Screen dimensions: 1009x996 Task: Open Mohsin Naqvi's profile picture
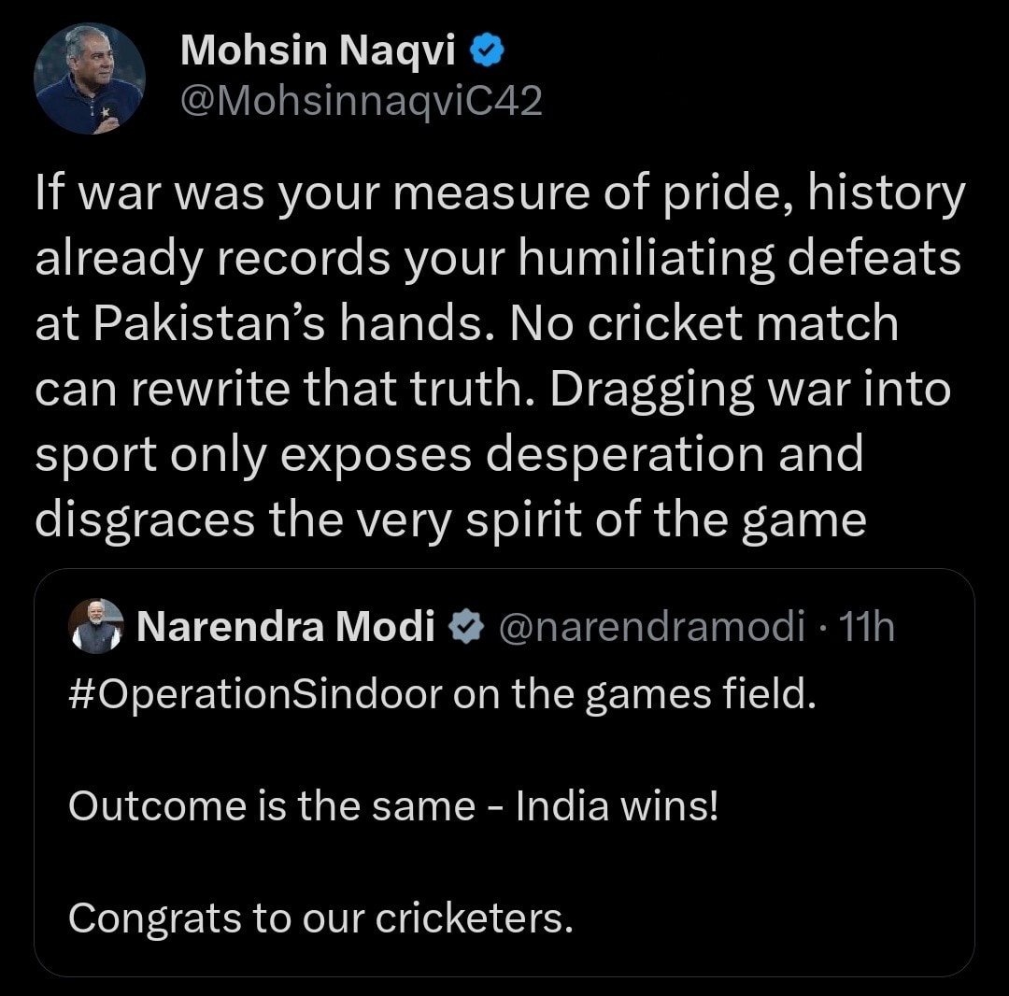pyautogui.click(x=90, y=78)
